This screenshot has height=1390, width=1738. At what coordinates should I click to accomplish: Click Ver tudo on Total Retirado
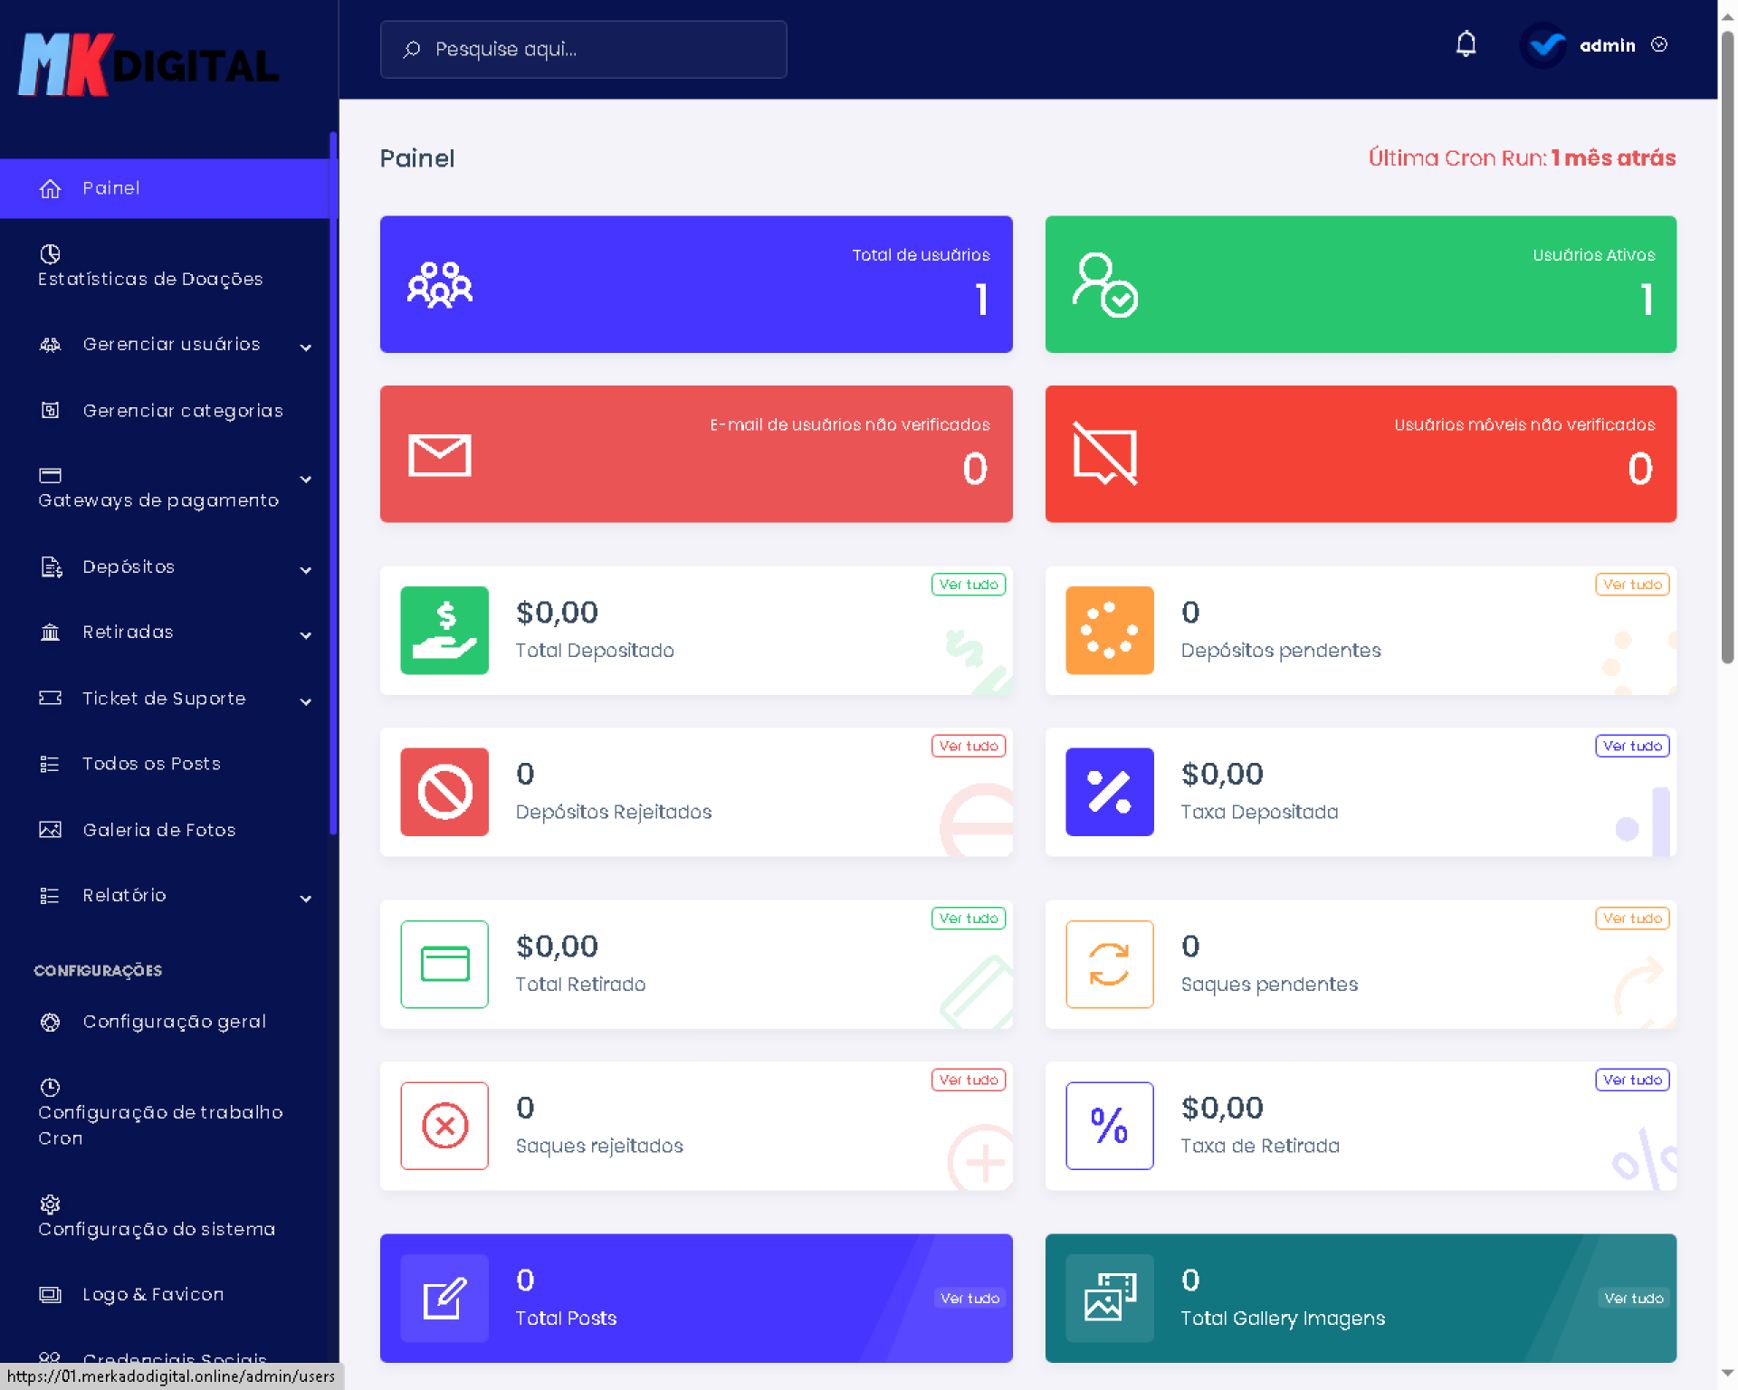point(968,919)
